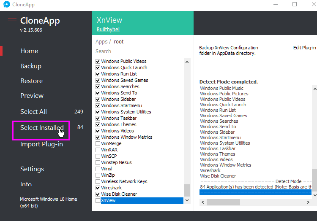Viewport: 317px width, 221px height.
Task: Open the Restore section
Action: [32, 81]
